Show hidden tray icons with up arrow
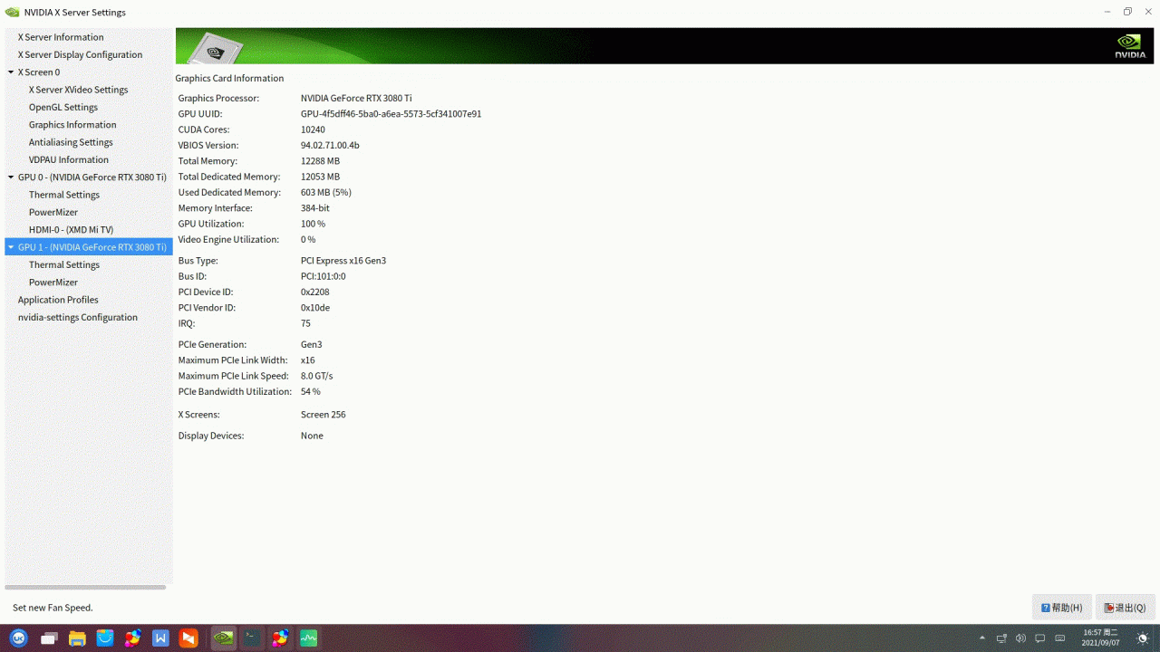 (x=982, y=638)
